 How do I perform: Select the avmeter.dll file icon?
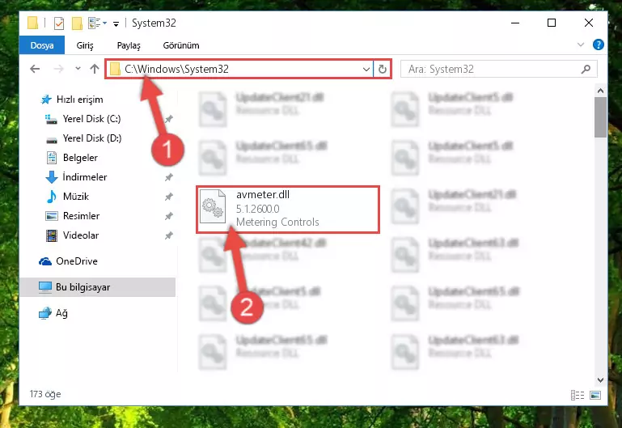[x=213, y=208]
